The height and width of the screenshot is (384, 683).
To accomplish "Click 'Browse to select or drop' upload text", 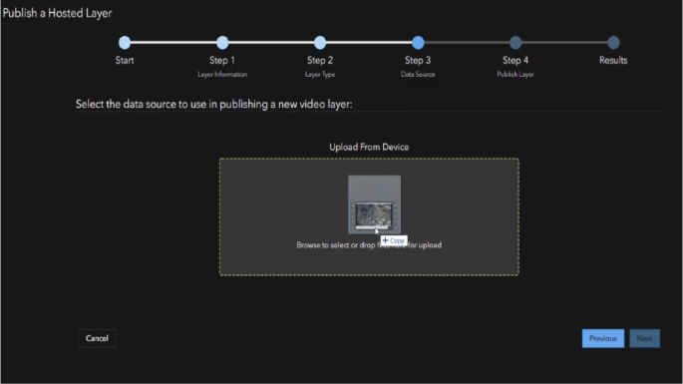I will (369, 245).
